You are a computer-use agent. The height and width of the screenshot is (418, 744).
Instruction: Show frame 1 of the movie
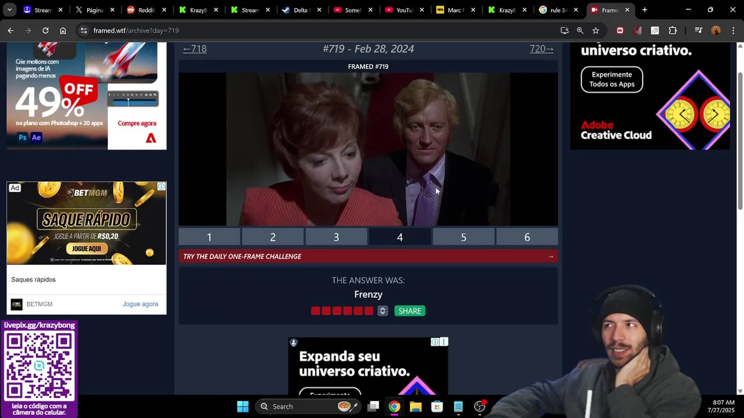tap(209, 237)
